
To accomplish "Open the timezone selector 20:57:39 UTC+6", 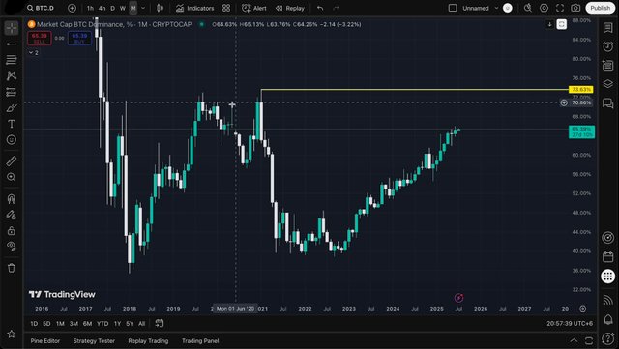I will (570, 323).
